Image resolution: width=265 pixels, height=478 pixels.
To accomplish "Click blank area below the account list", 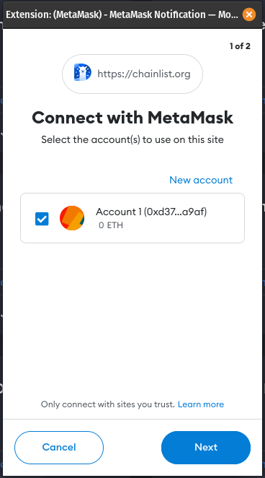I will pos(132,317).
